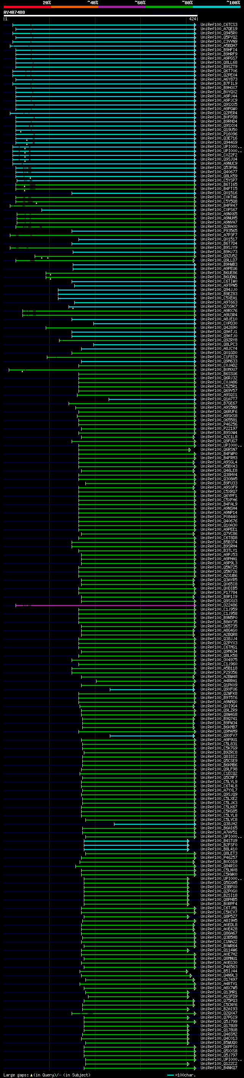Select the UniRef100_Q42690 label
The height and width of the screenshot is (1078, 244).
pos(219,328)
